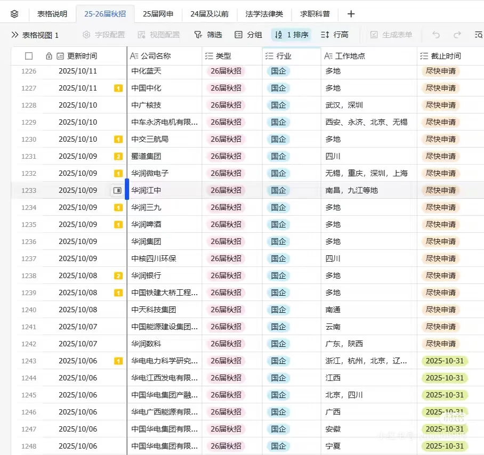Switch to the 表格说明 tab
Image resolution: width=484 pixels, height=455 pixels.
(x=52, y=14)
